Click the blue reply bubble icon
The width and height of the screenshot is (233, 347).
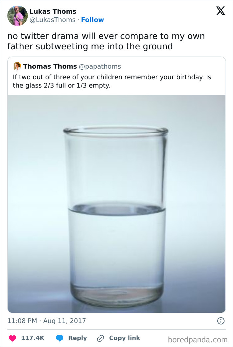[60, 338]
